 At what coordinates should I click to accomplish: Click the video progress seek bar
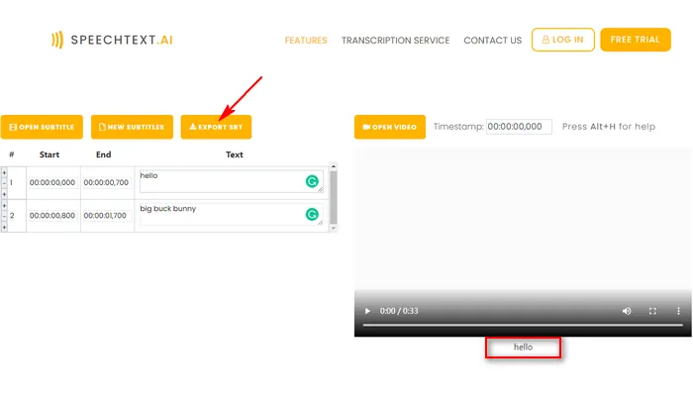point(523,325)
